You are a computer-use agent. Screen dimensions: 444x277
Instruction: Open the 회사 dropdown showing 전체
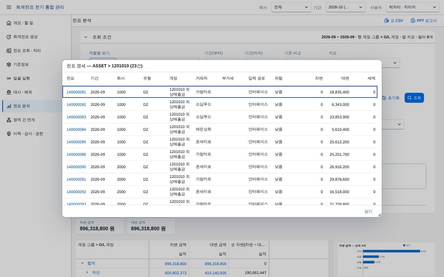(x=291, y=7)
